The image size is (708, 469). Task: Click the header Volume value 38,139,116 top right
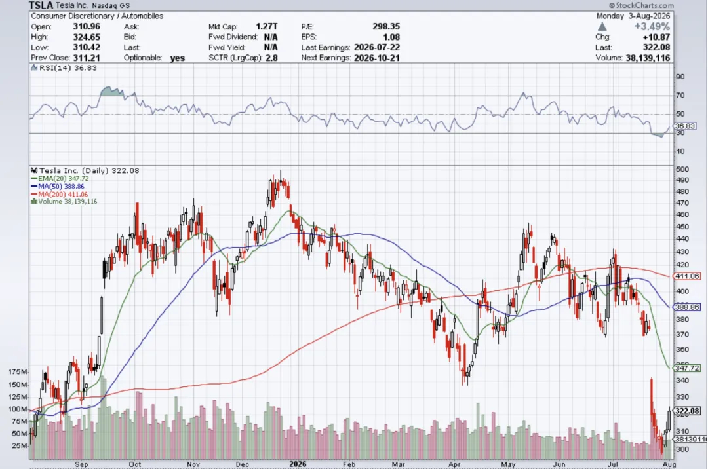(648, 58)
